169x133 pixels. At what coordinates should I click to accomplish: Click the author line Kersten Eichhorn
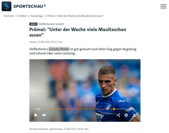click(59, 129)
